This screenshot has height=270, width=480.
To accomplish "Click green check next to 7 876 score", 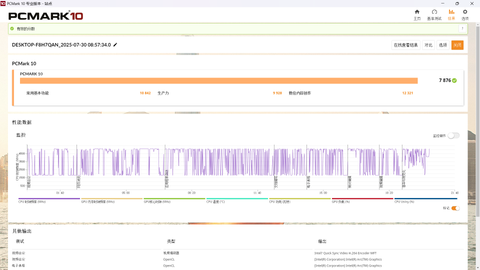I will pyautogui.click(x=454, y=80).
